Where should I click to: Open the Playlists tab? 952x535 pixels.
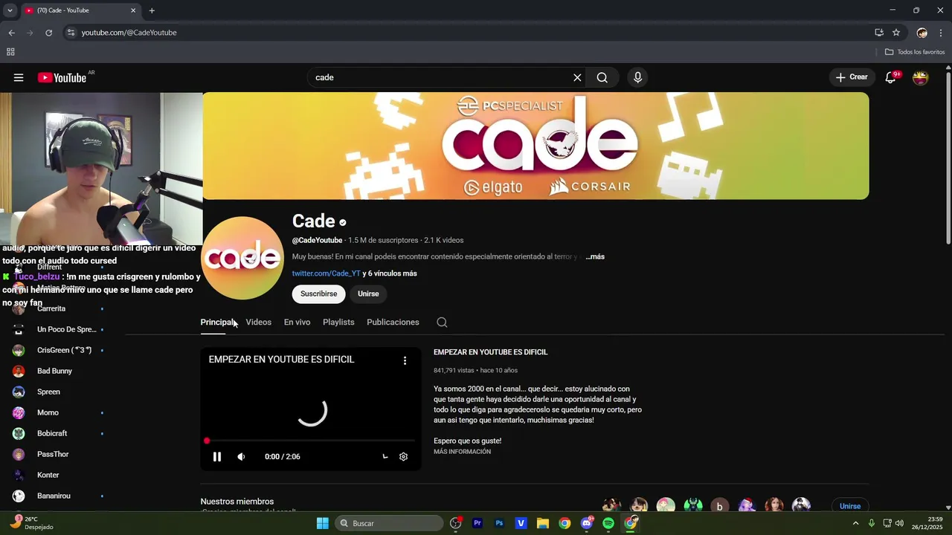tap(338, 322)
